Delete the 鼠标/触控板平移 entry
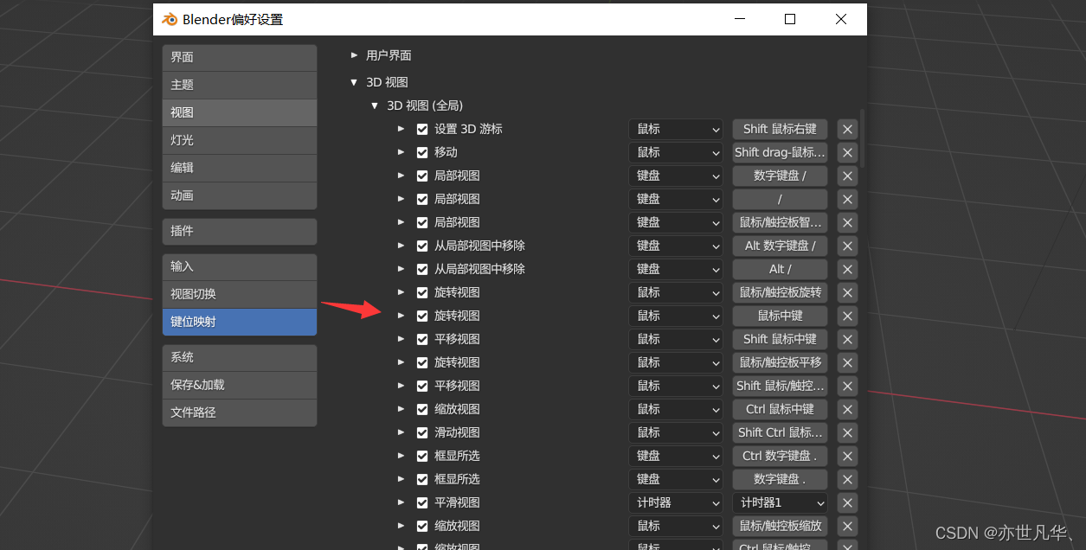Viewport: 1086px width, 550px height. [847, 362]
